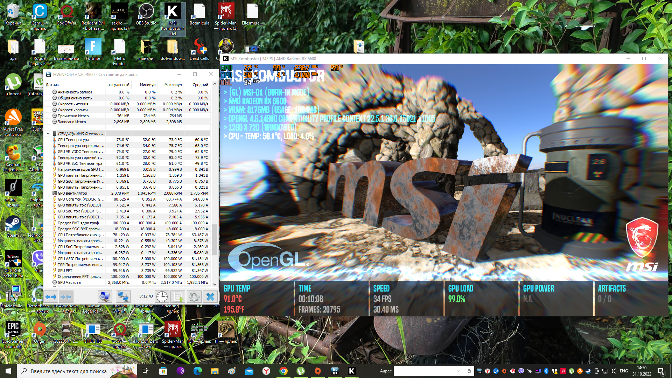Launch Steam desktop shortcut
This screenshot has width=672, height=378.
(x=13, y=226)
